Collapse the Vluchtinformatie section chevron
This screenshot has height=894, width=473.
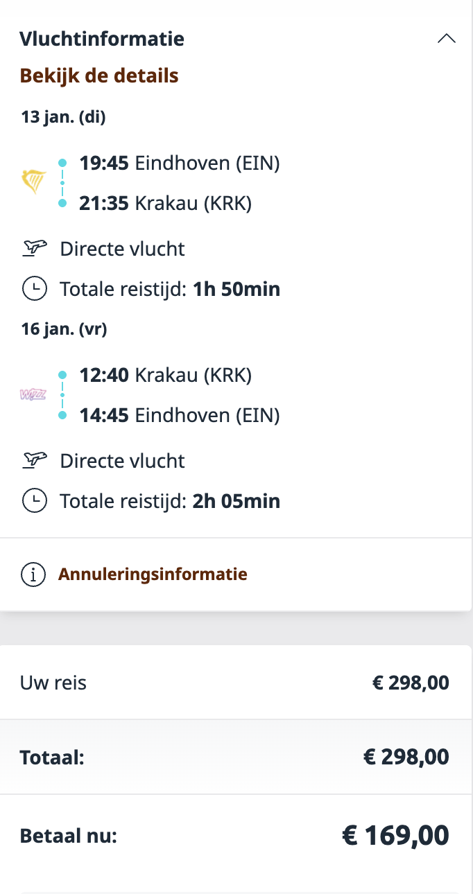(x=447, y=39)
